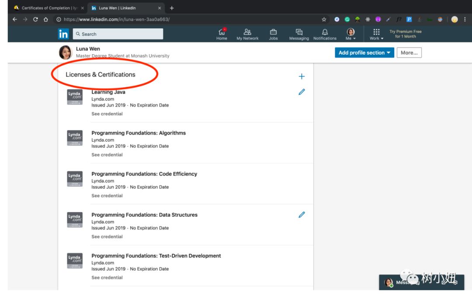Open the Home feed icon
Image resolution: width=472 pixels, height=299 pixels.
click(222, 35)
